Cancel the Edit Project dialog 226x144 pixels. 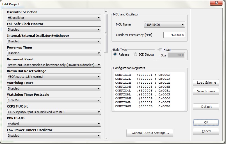(x=206, y=131)
